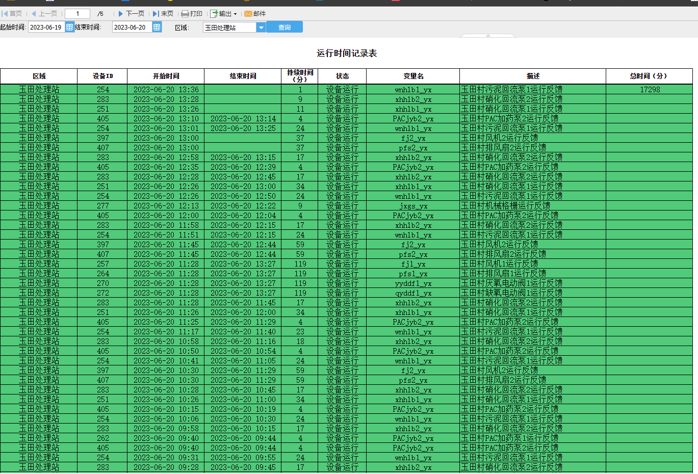
Task: Click the 设备ID column header
Action: click(102, 76)
